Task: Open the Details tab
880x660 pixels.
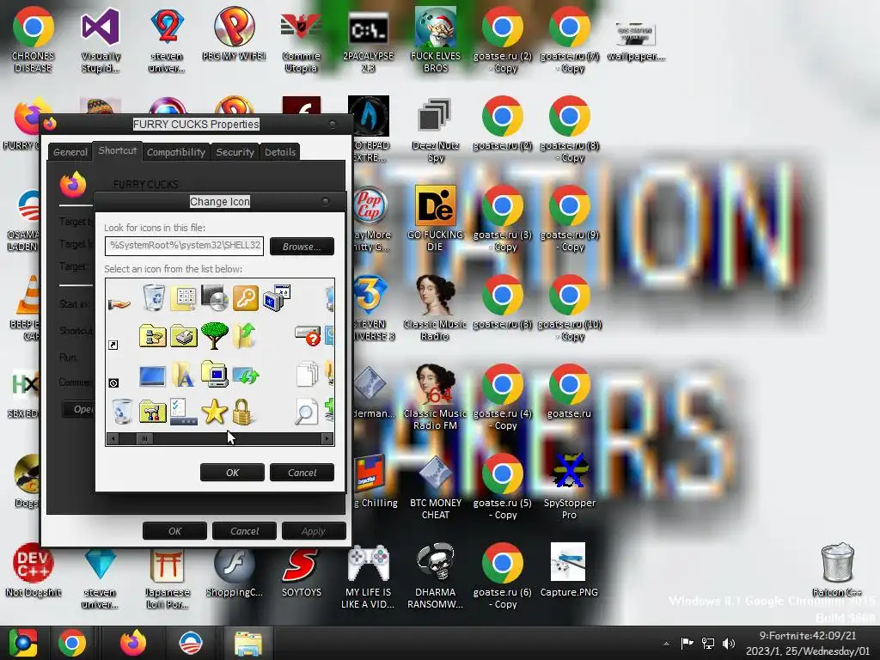Action: [x=280, y=152]
